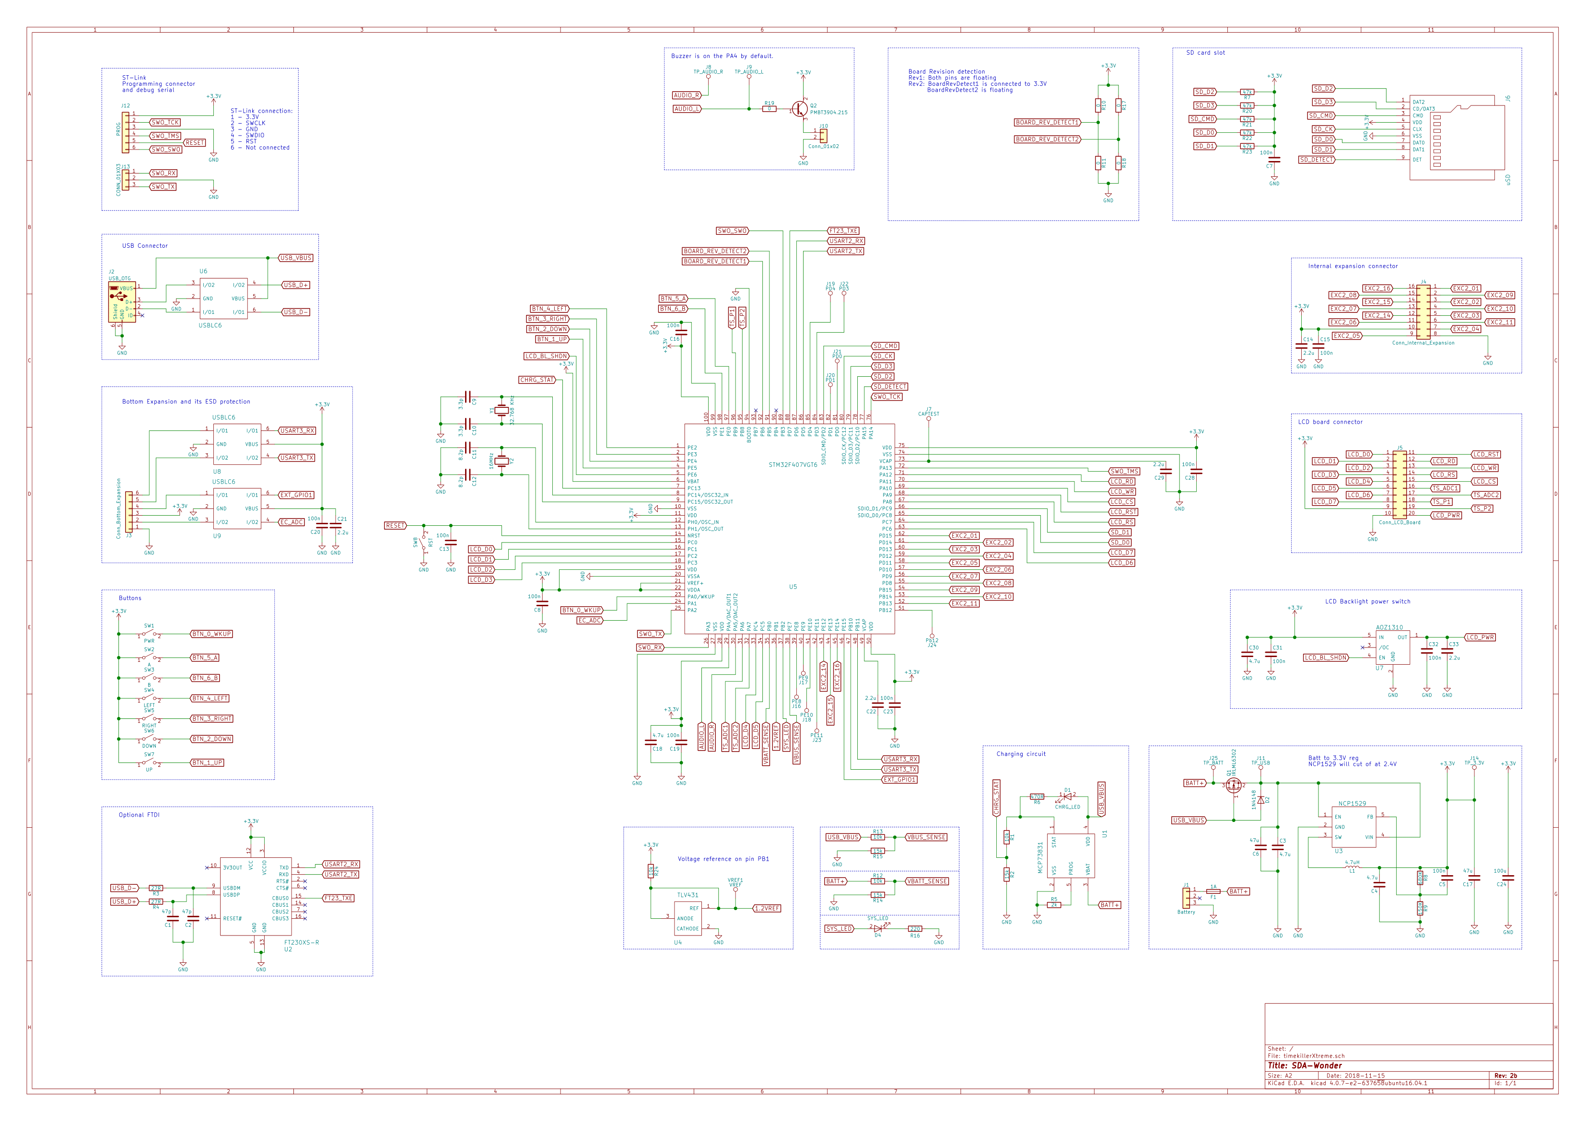Screen dimensions: 1586x1121
Task: Click the 'Internal expansion connector' heading
Action: click(x=1353, y=266)
